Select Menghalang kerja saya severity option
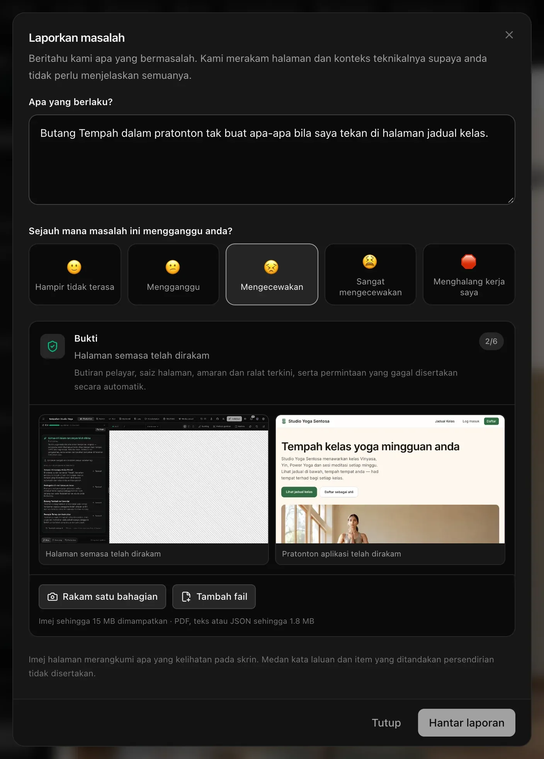The width and height of the screenshot is (544, 759). [x=469, y=274]
